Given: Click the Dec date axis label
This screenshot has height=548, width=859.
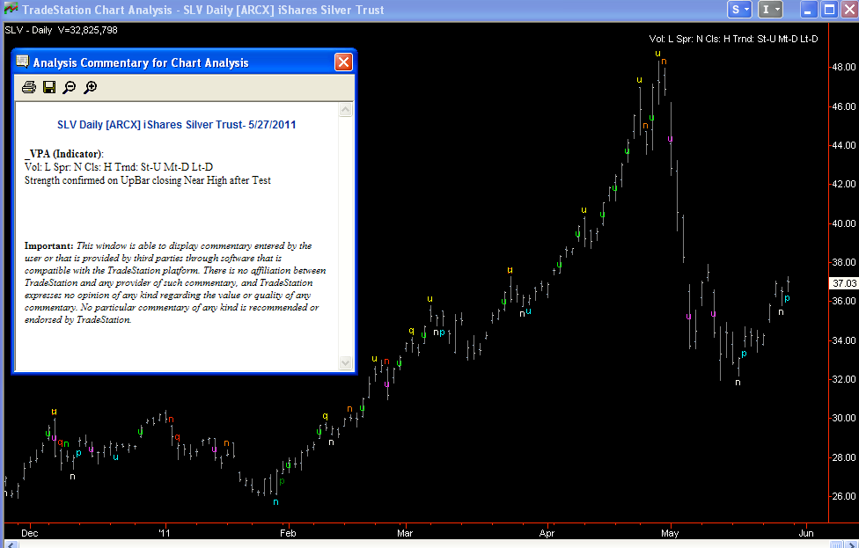Looking at the screenshot, I should pos(30,533).
